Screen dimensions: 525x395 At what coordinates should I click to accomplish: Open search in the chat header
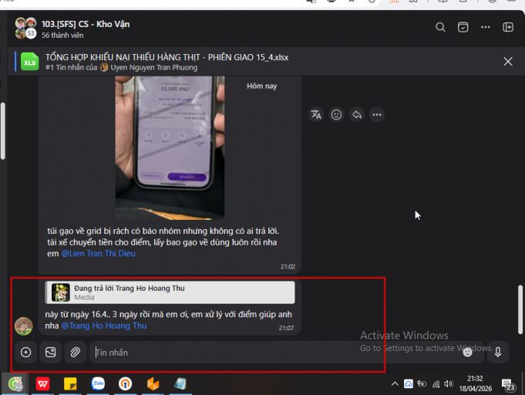440,27
